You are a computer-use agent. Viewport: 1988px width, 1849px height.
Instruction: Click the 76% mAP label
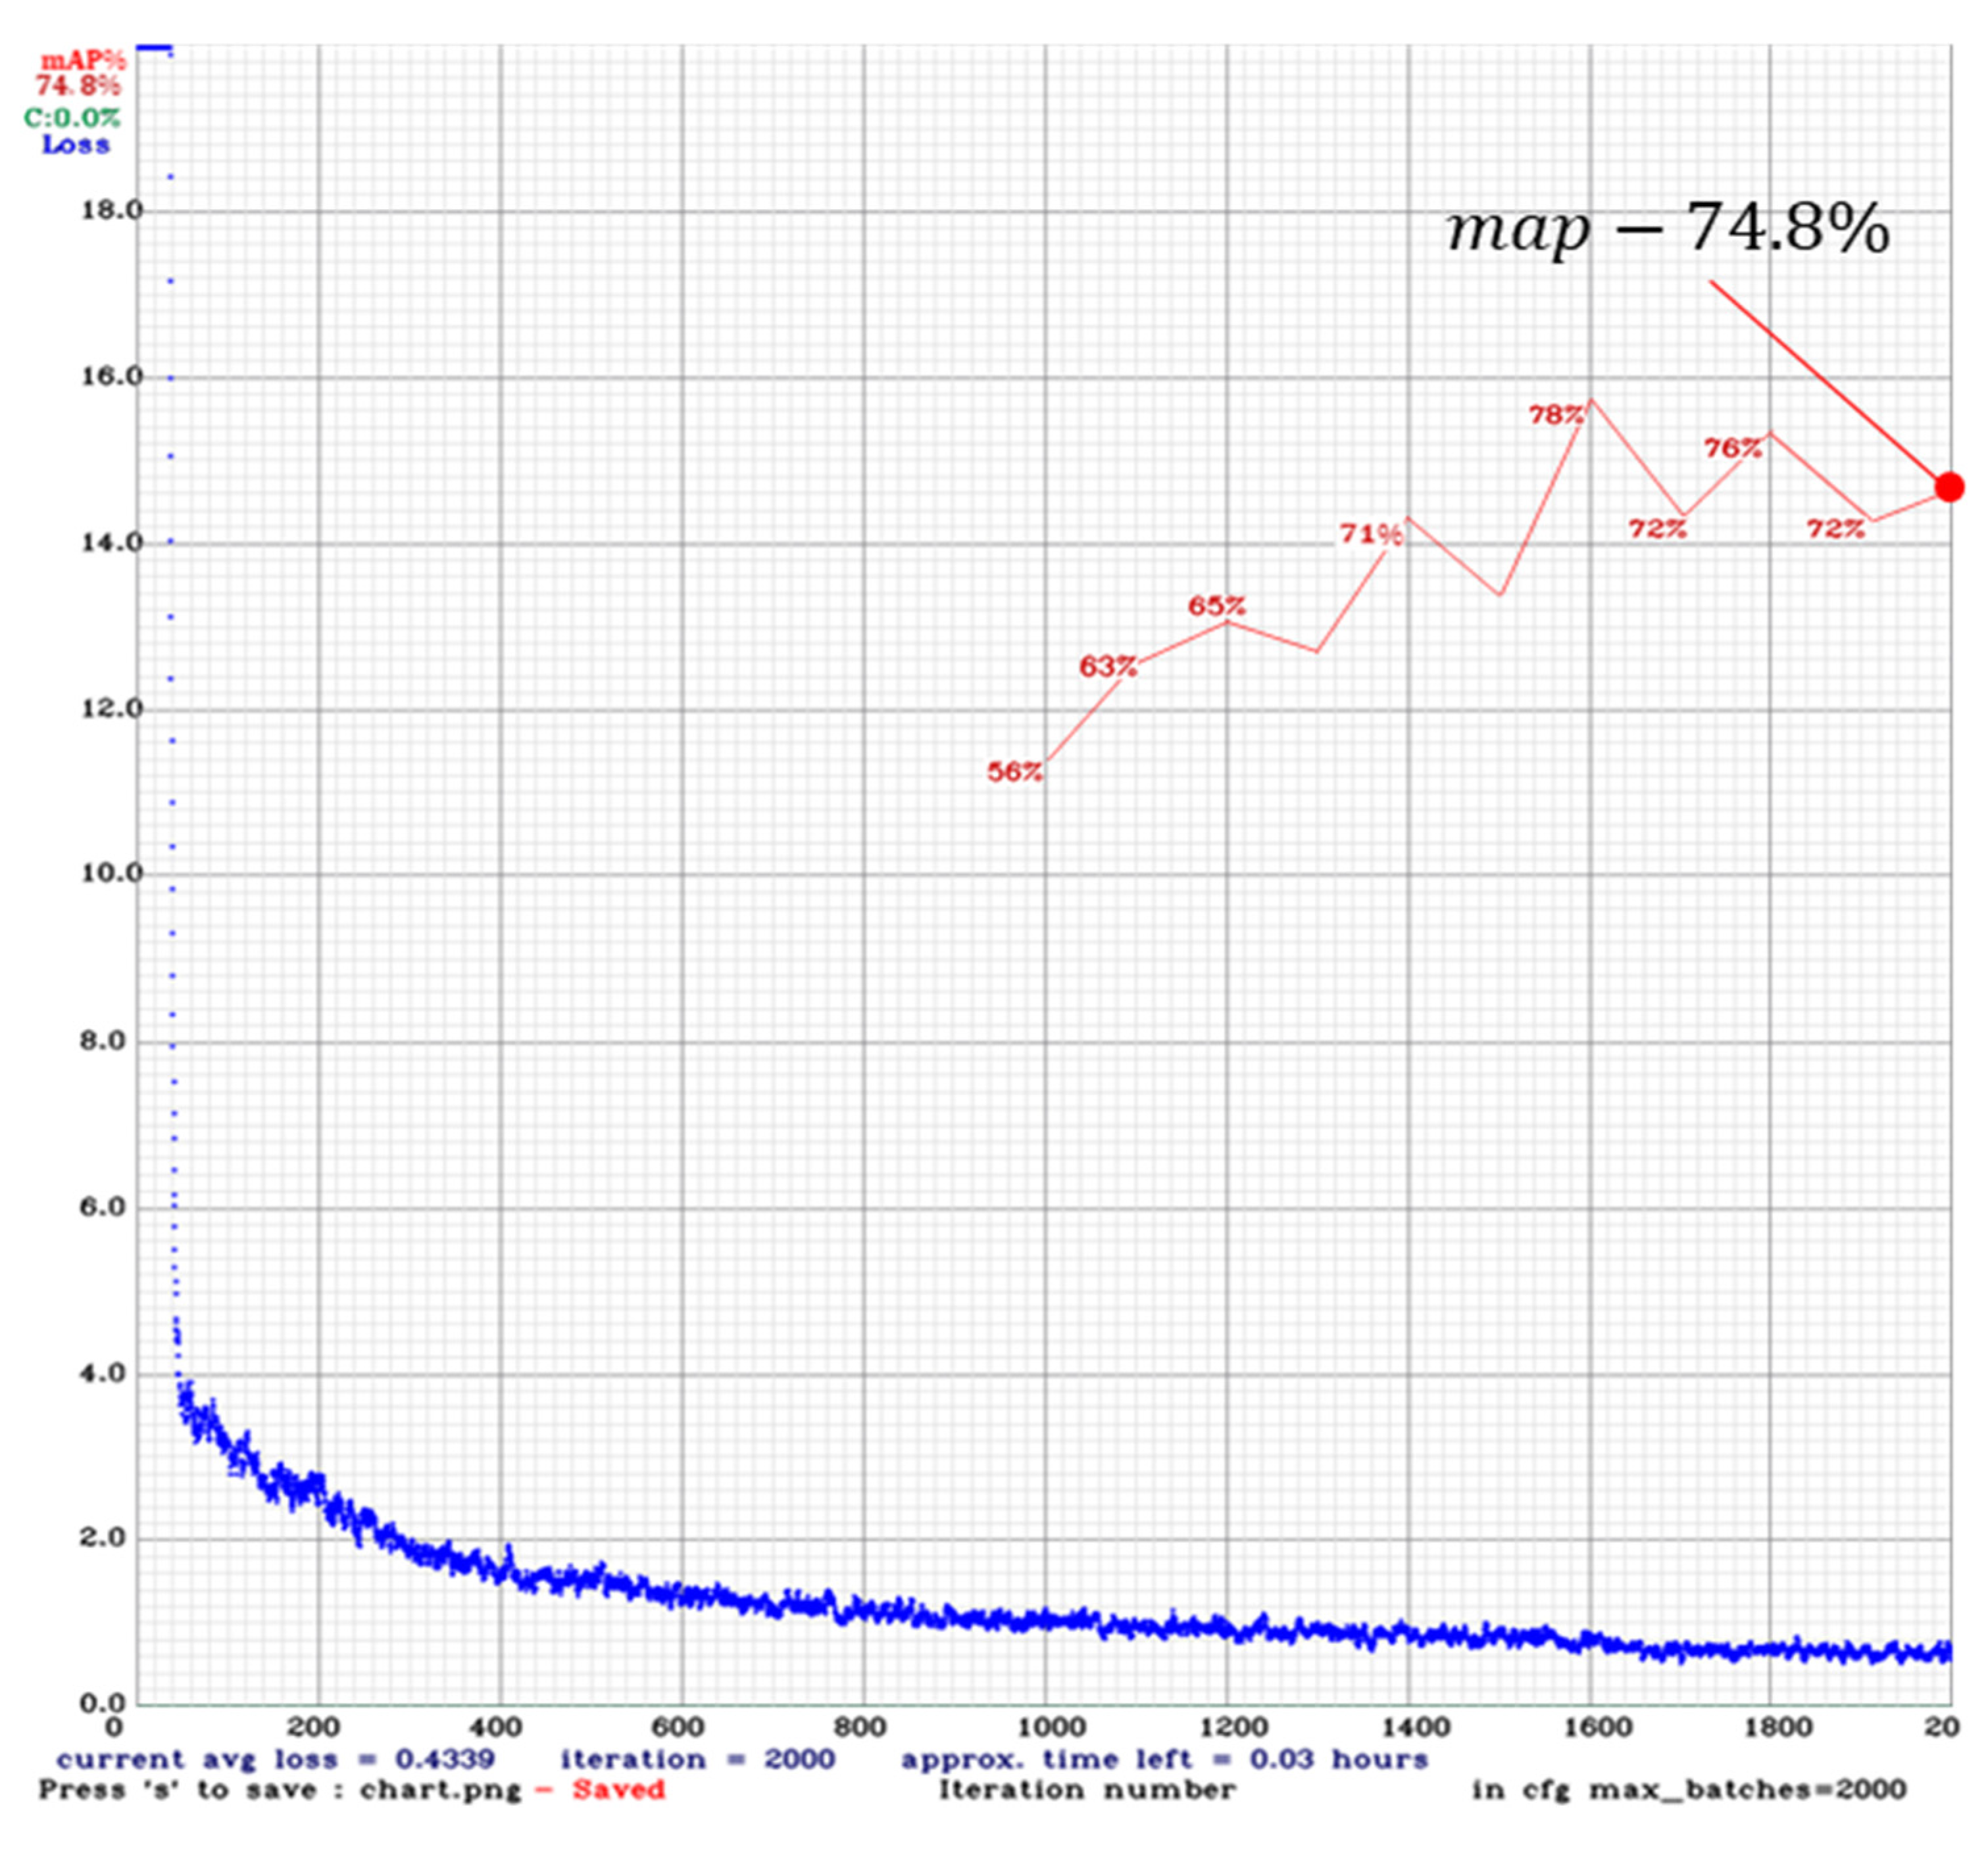(x=1732, y=448)
